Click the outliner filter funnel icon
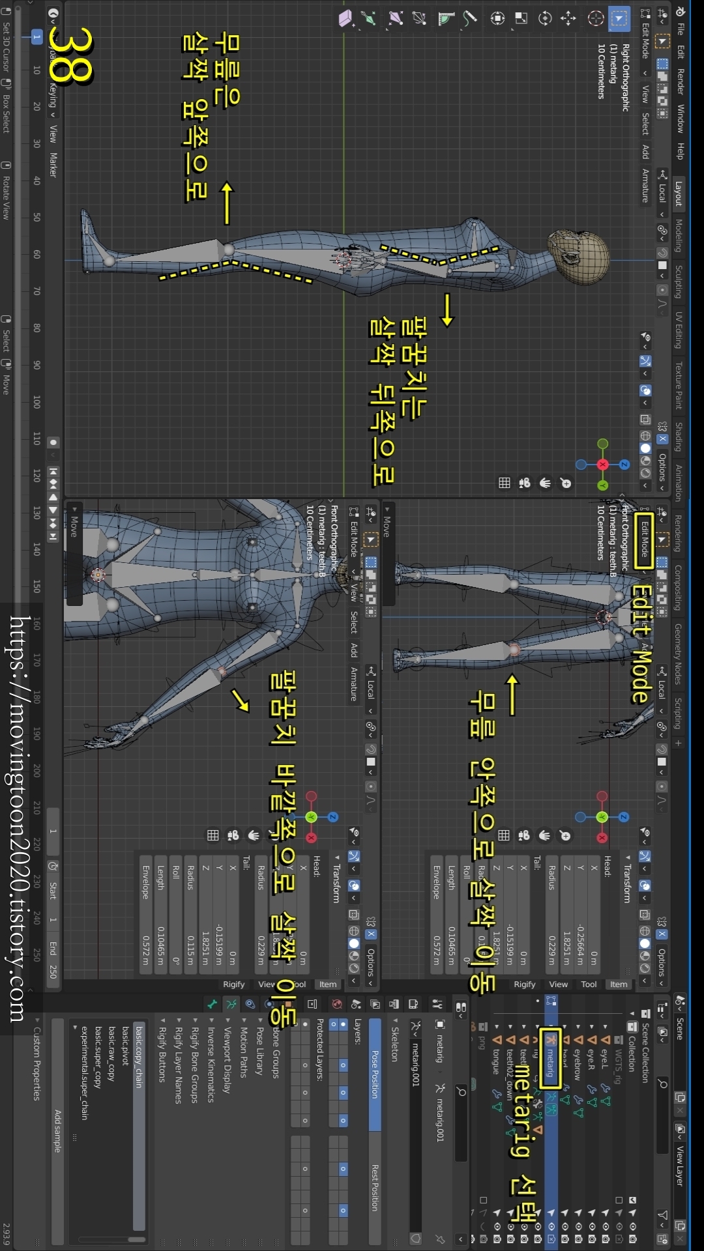 (662, 1216)
